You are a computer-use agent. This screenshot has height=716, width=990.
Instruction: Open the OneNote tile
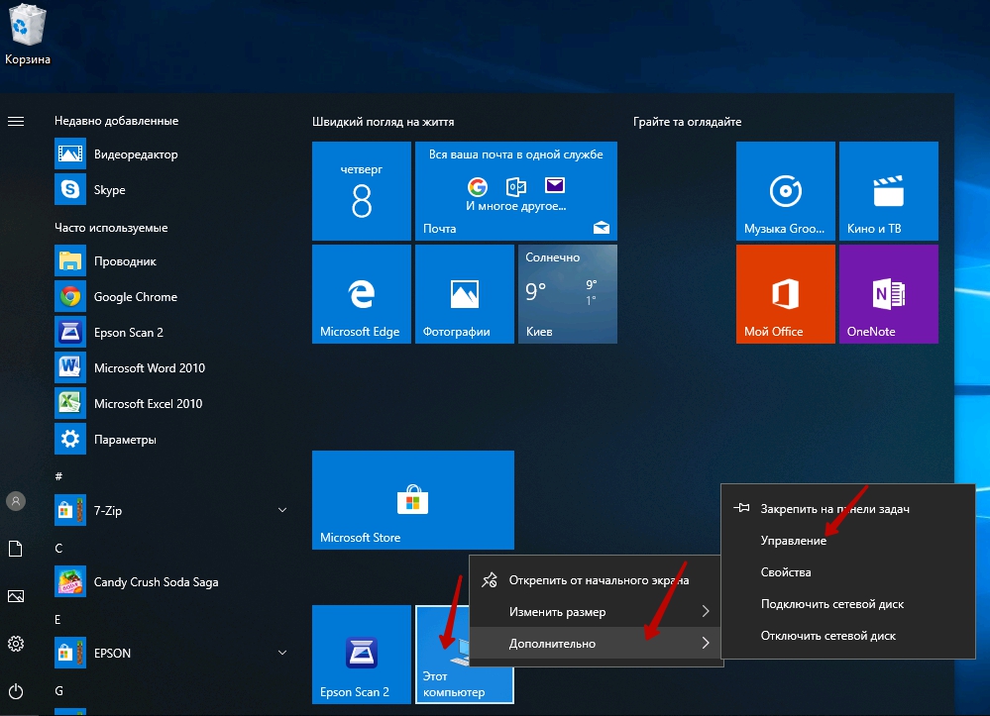[888, 294]
